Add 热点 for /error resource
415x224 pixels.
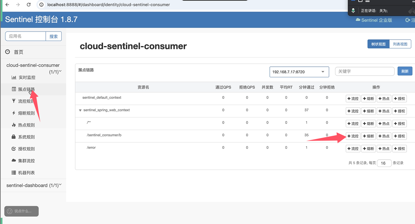pyautogui.click(x=384, y=148)
